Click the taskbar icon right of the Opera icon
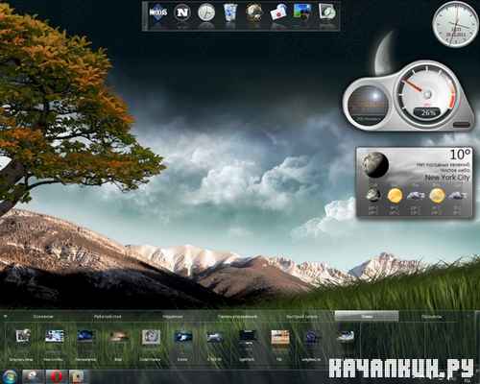This screenshot has width=480, height=384. 77,376
